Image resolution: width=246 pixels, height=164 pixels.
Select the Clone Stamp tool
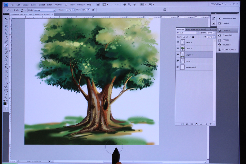pos(6,49)
